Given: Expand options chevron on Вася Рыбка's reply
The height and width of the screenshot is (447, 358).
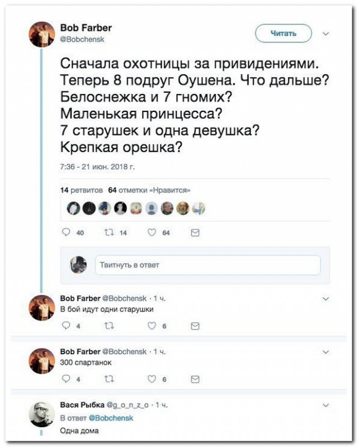Looking at the screenshot, I should point(327,404).
